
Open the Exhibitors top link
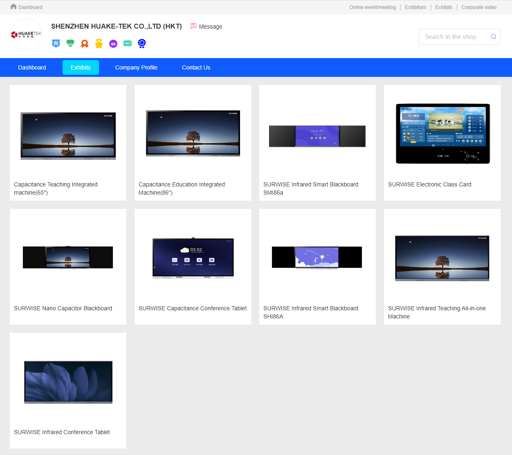[415, 7]
